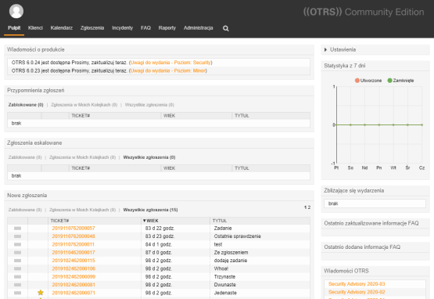Open ticket 2019102462000071

(74, 293)
